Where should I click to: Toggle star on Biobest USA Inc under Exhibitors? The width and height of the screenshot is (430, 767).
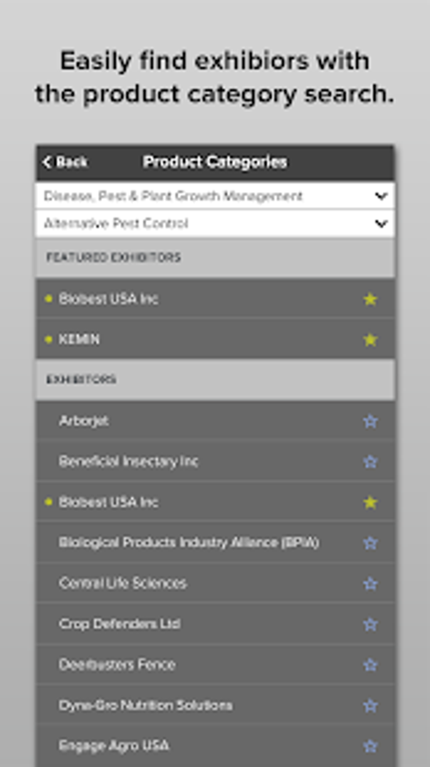tap(370, 502)
